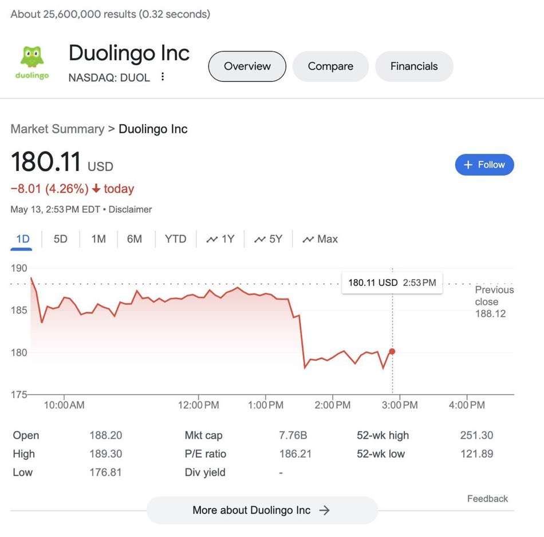Select the Max chart range

pyautogui.click(x=320, y=239)
